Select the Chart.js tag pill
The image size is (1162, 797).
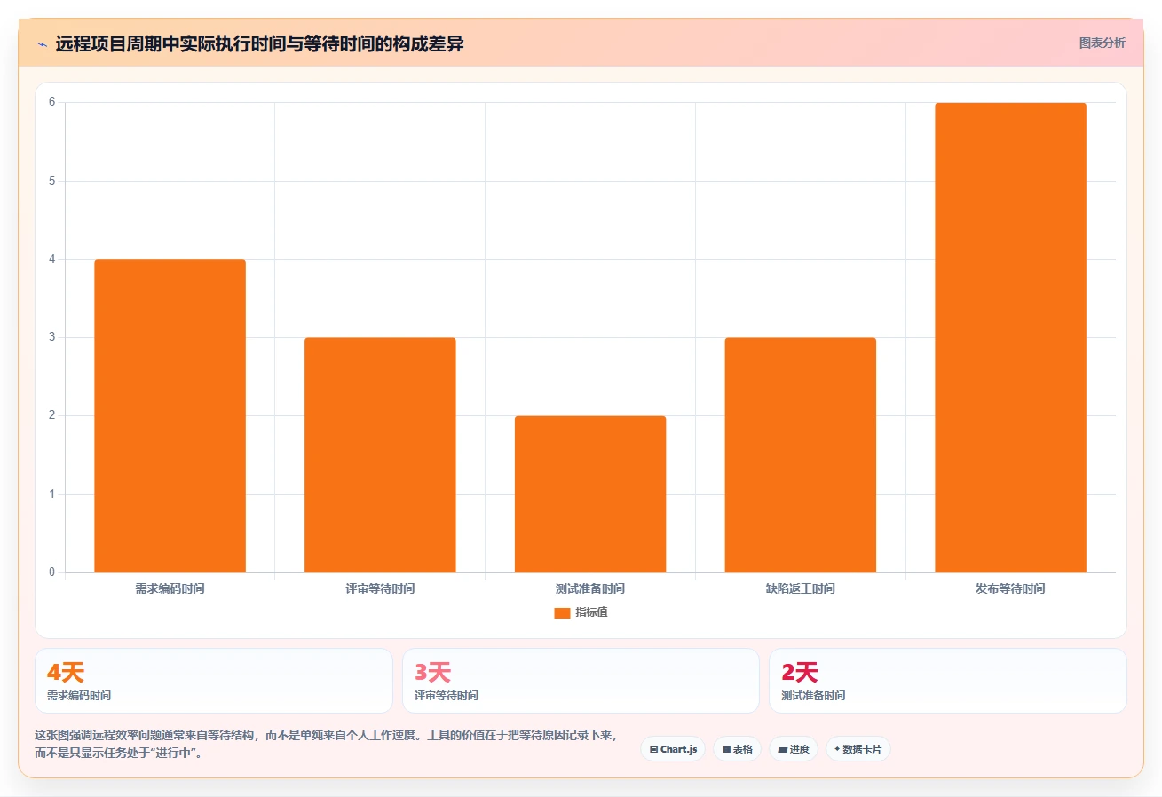click(x=673, y=749)
